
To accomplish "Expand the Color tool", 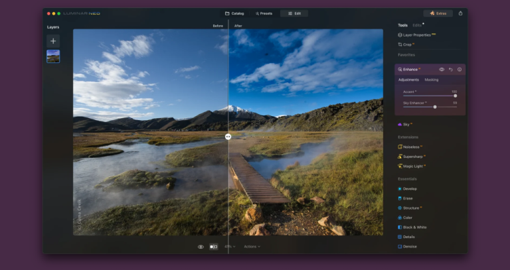I will pos(405,218).
